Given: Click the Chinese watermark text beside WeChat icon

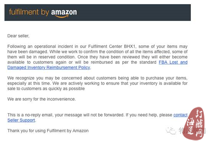Looking at the screenshot, I should (x=192, y=131).
